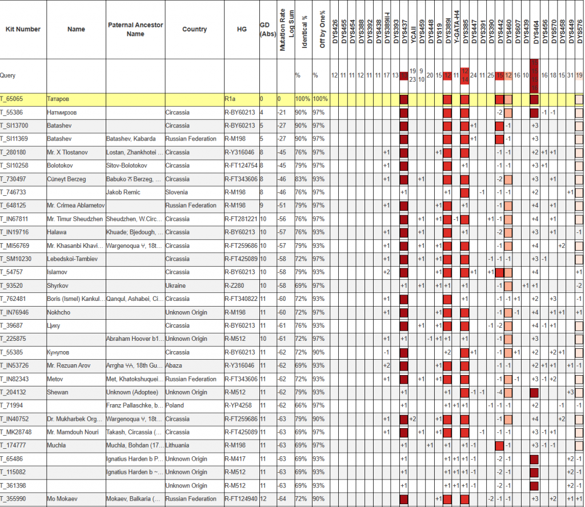Image resolution: width=585 pixels, height=507 pixels.
Task: Click the Kit Number column header
Action: coord(23,29)
